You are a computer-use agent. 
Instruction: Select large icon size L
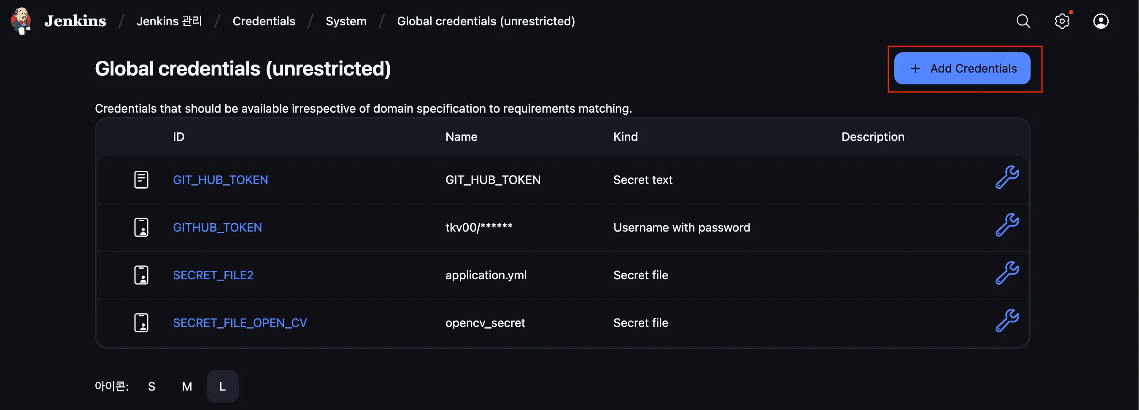click(222, 386)
